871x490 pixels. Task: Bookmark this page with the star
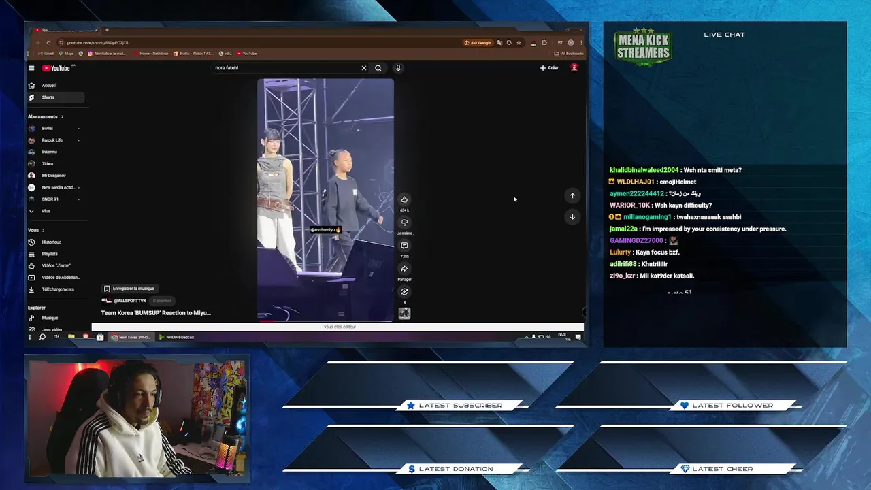(519, 43)
